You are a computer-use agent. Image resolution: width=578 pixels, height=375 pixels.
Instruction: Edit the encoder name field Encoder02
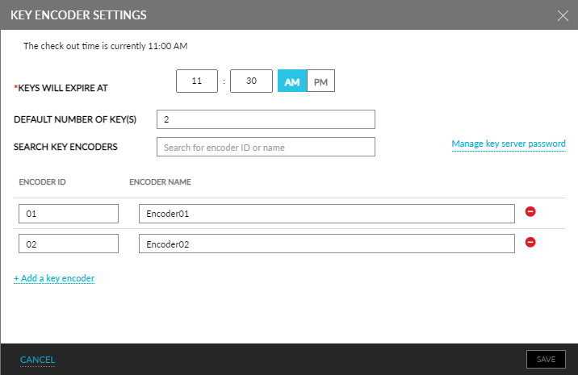[327, 244]
